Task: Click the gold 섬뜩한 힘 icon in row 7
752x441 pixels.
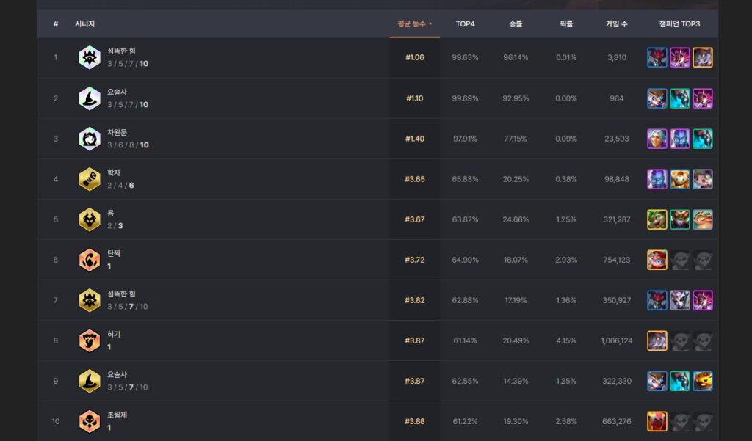Action: (x=89, y=300)
